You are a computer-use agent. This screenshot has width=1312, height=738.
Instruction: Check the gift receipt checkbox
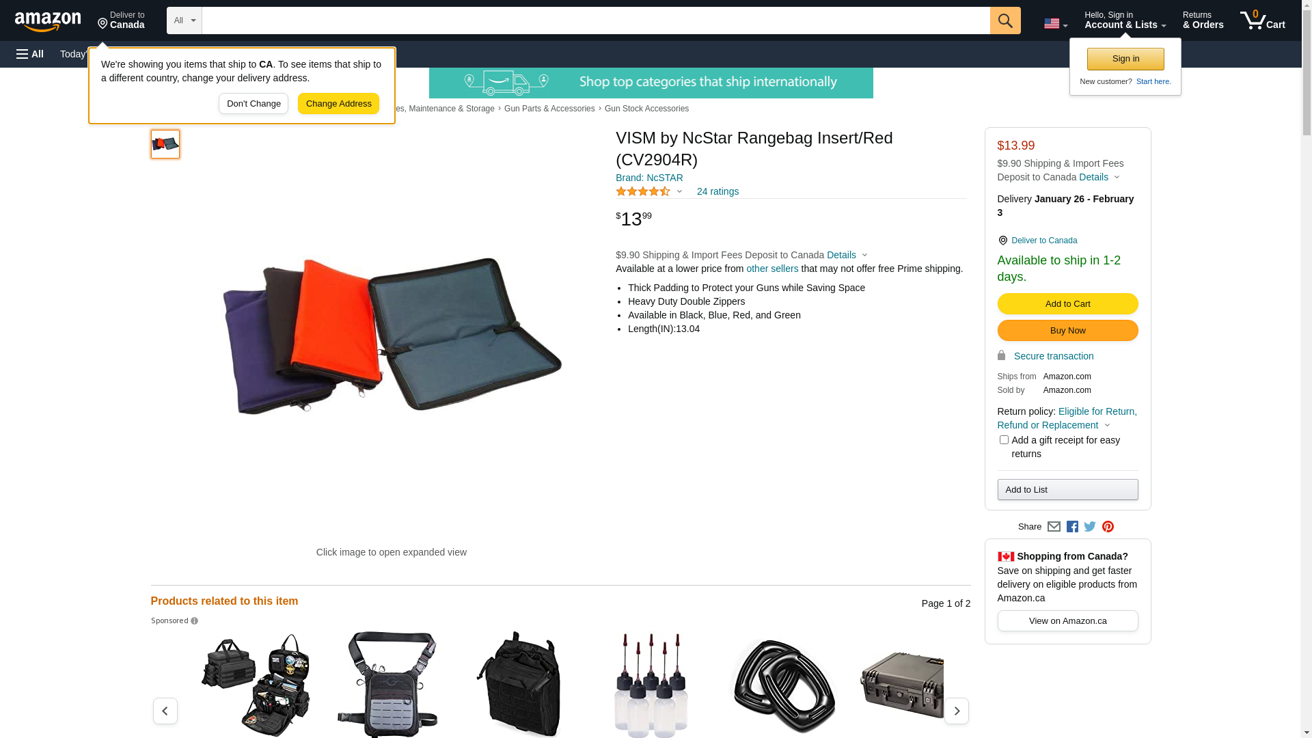pyautogui.click(x=1004, y=440)
